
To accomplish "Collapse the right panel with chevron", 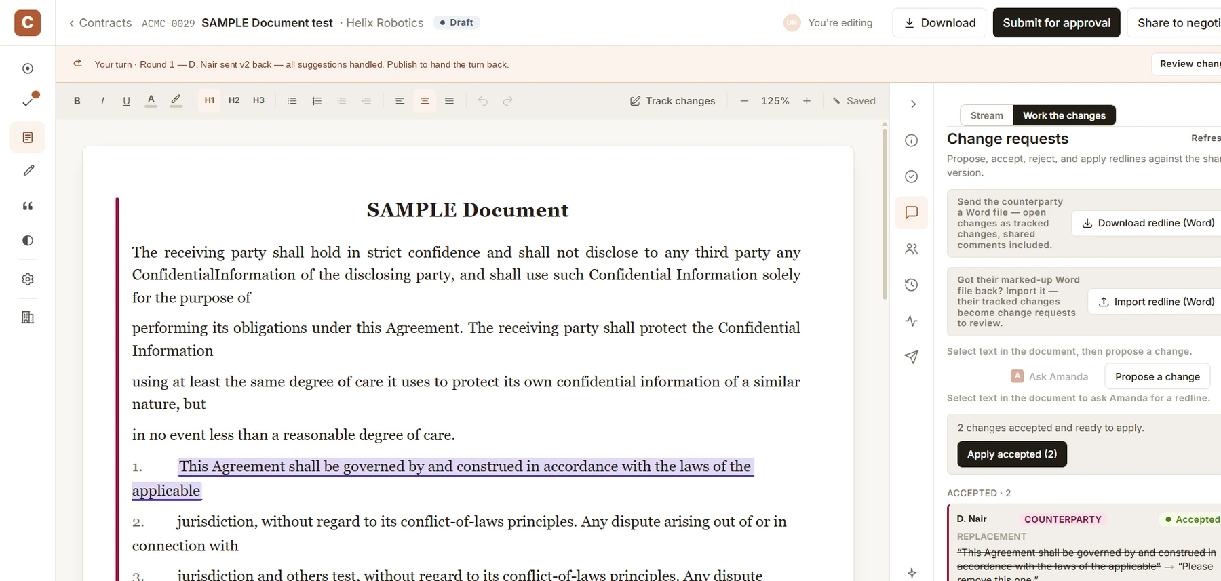I will 913,104.
